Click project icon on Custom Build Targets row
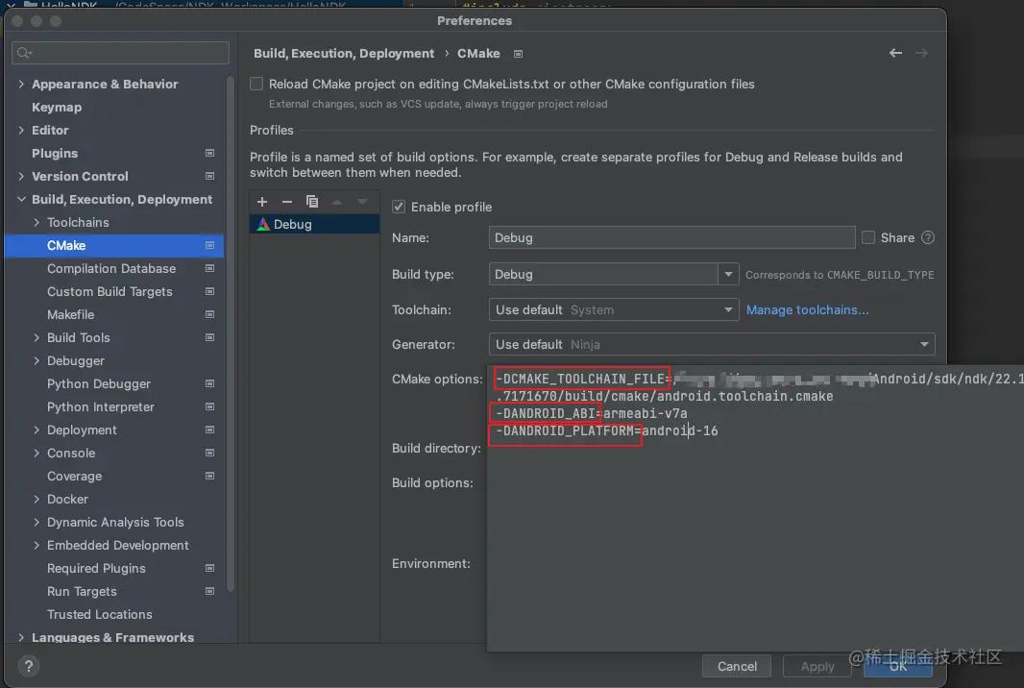 209,291
